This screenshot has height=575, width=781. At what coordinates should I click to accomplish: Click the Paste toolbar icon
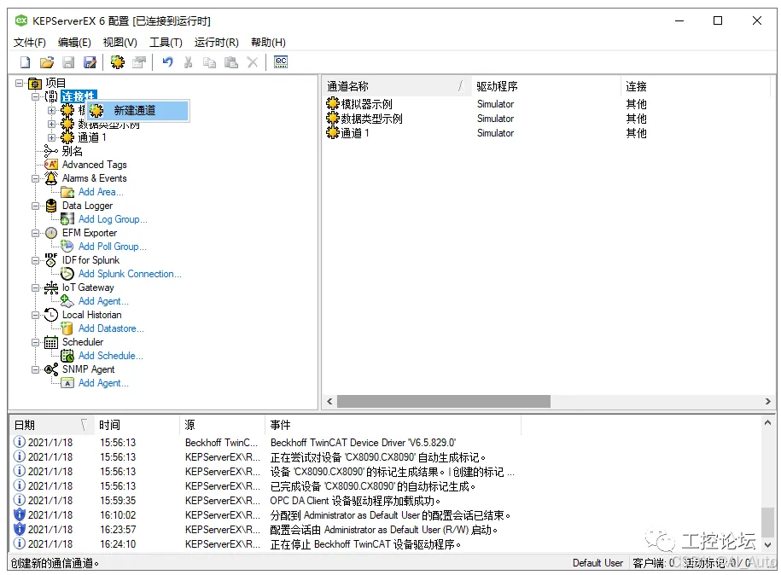click(x=231, y=62)
